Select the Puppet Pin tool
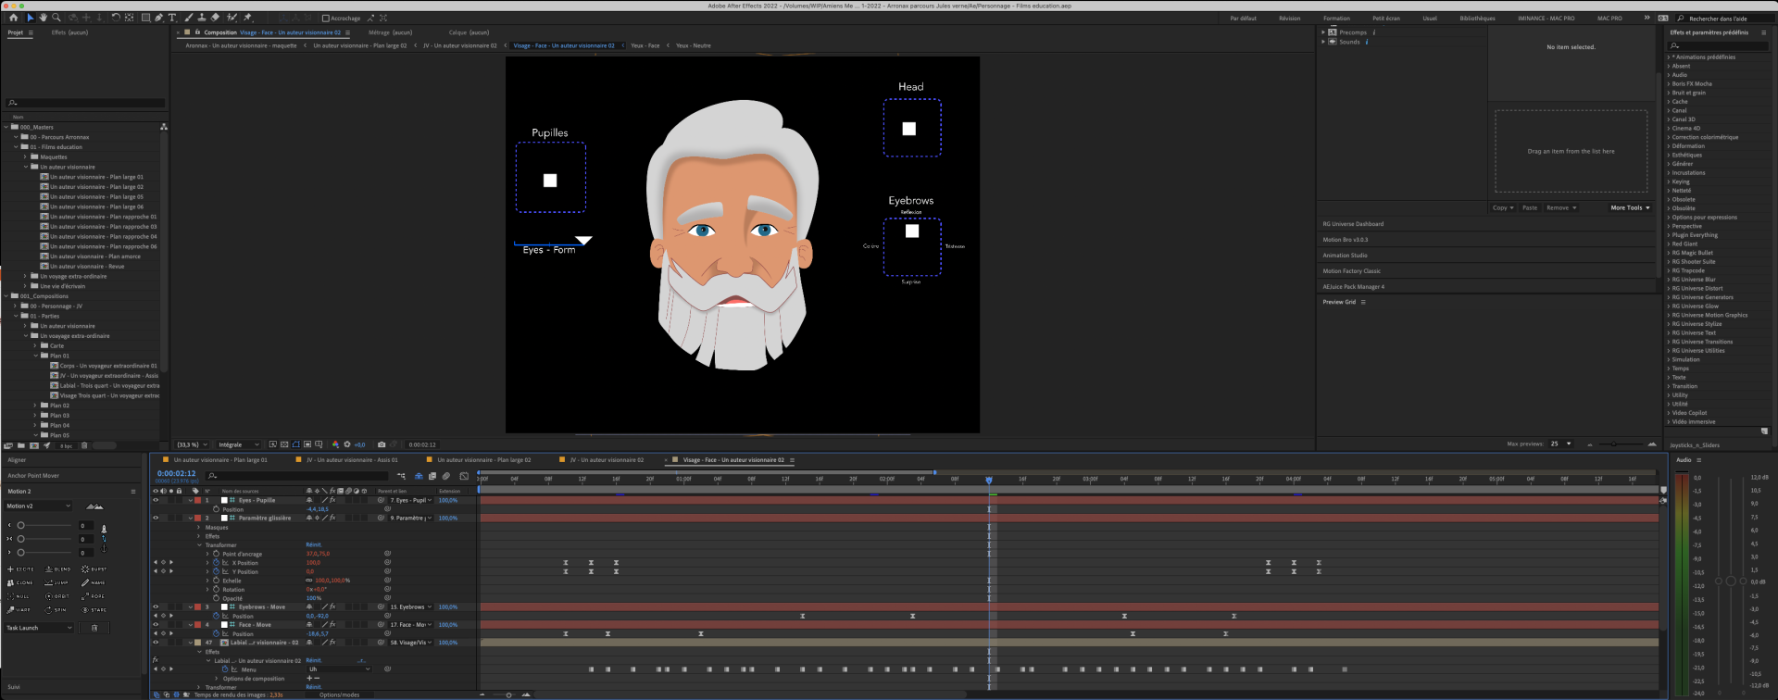The image size is (1778, 700). 247,18
